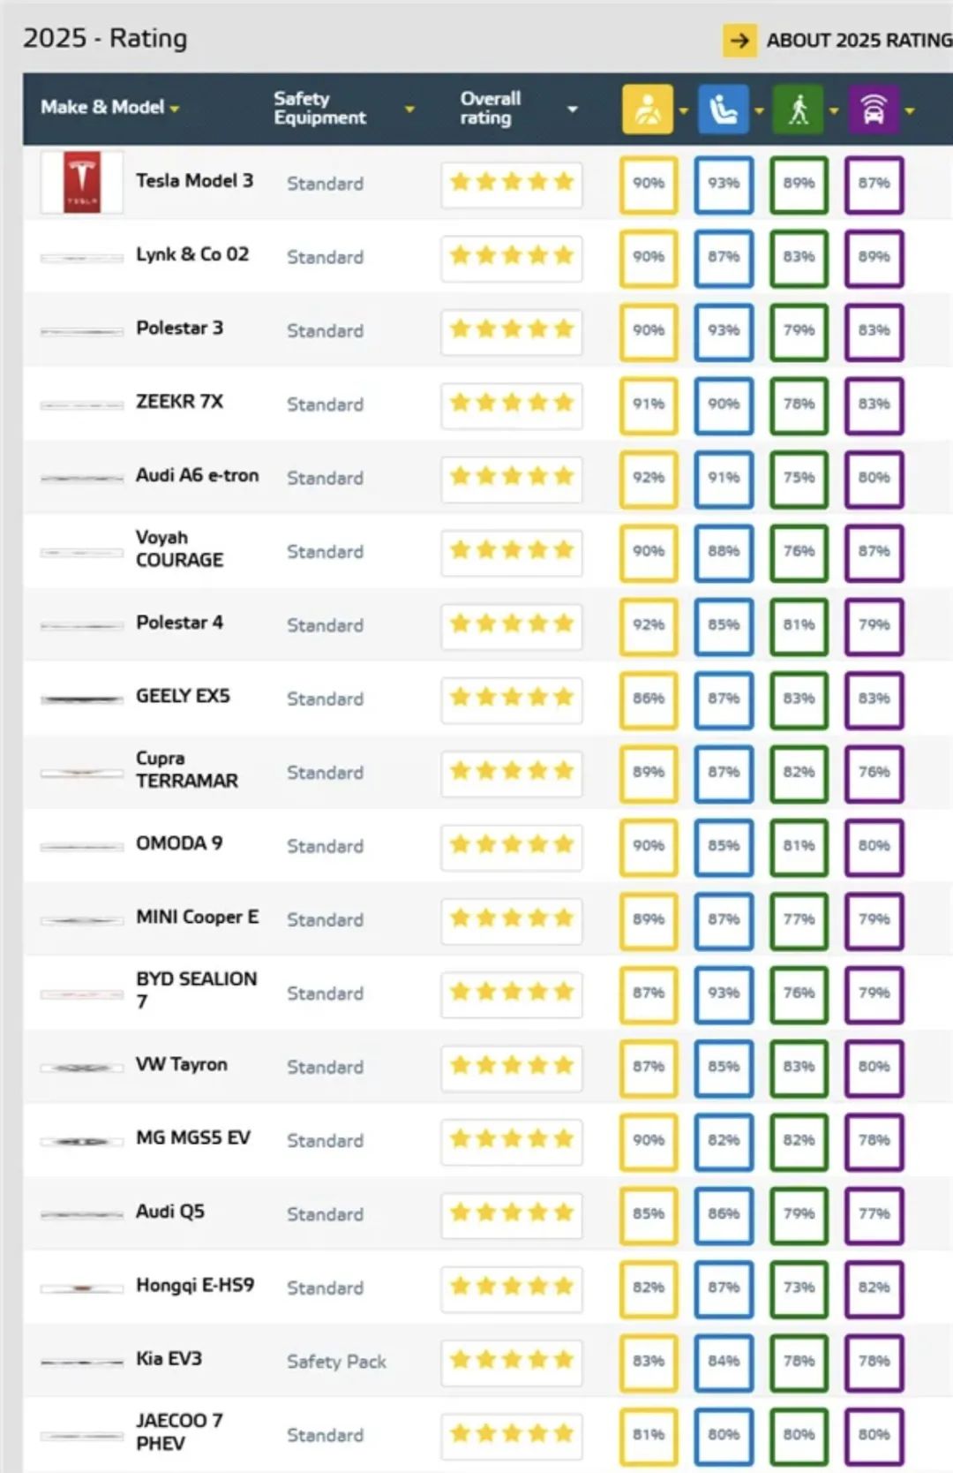Click Hongqi E-HS9 82% safety assist box
The width and height of the screenshot is (953, 1473).
click(x=874, y=1288)
